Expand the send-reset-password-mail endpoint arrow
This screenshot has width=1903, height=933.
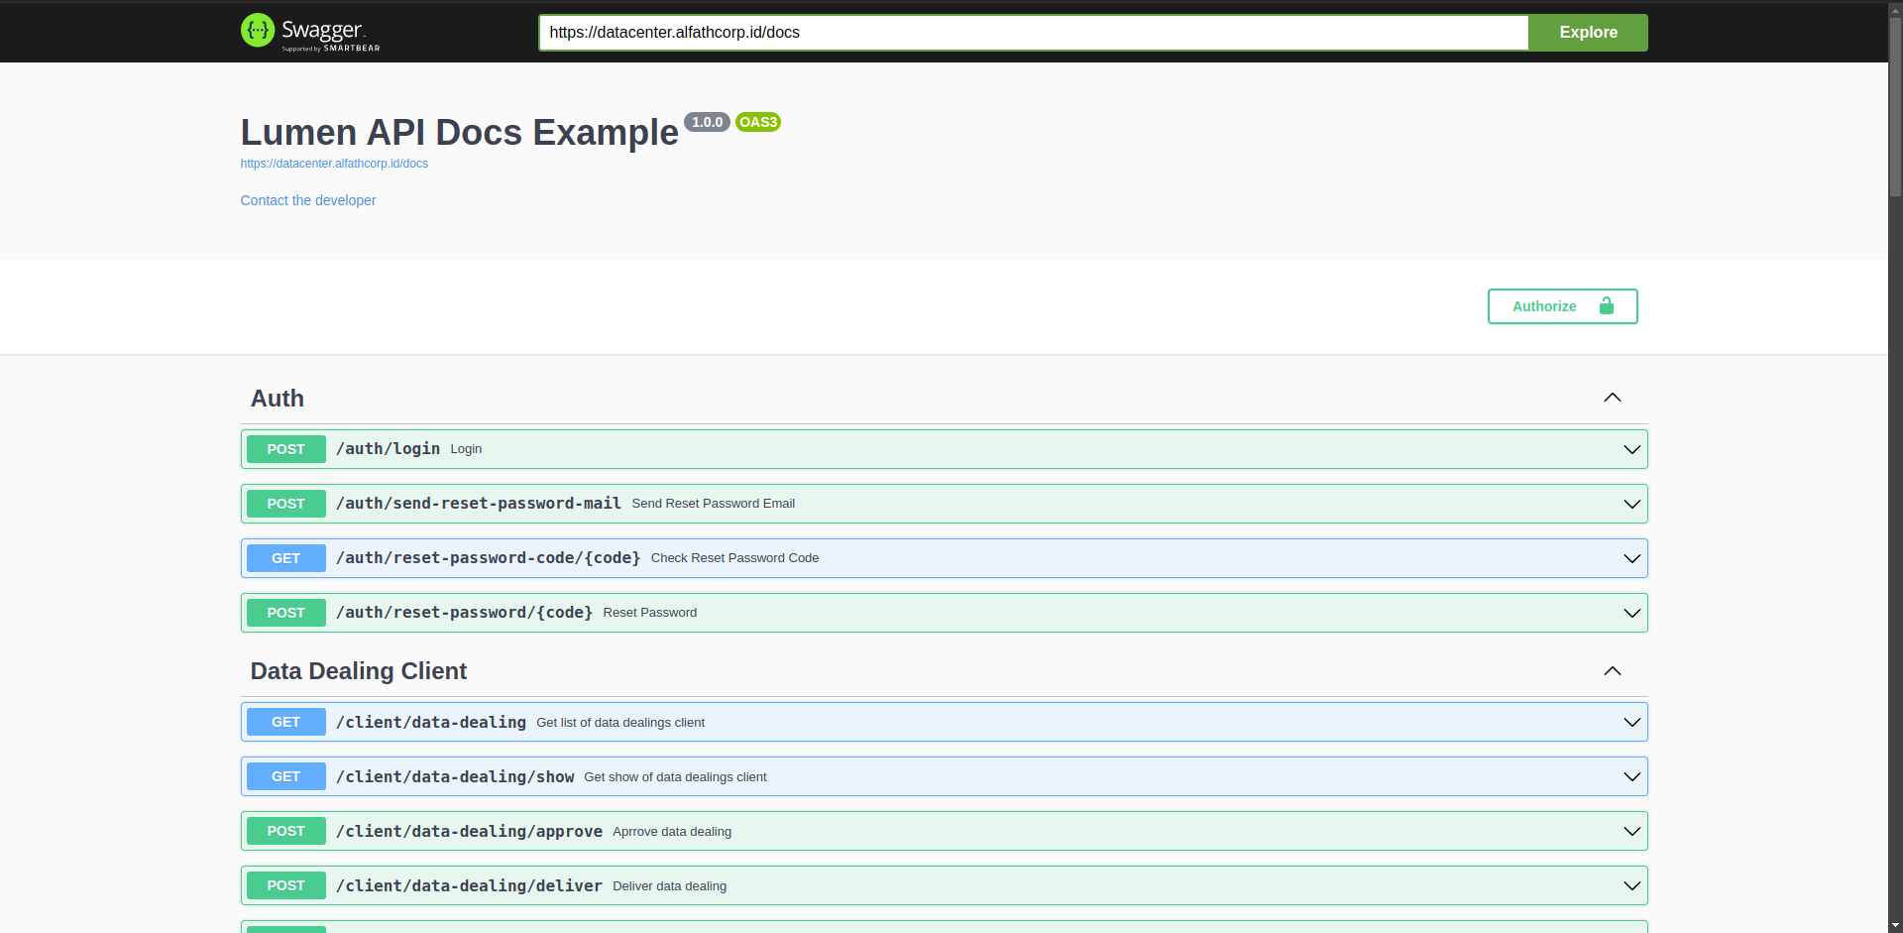pyautogui.click(x=1631, y=504)
